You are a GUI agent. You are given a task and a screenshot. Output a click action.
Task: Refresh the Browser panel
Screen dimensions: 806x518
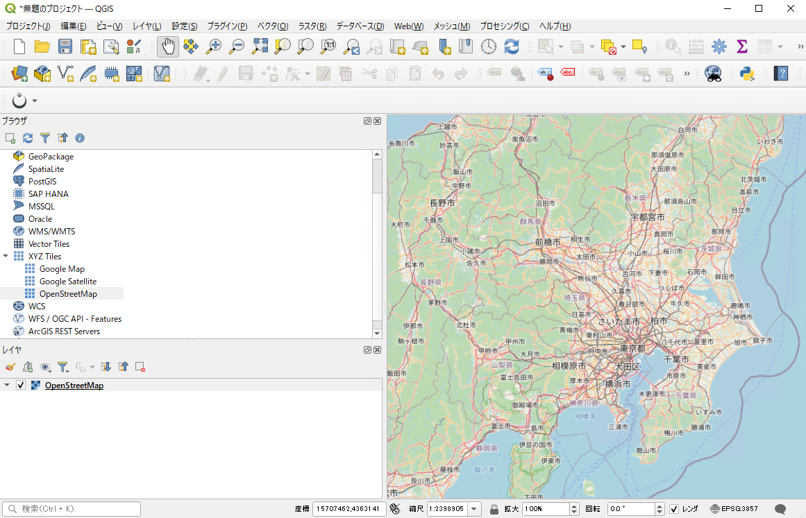[28, 138]
